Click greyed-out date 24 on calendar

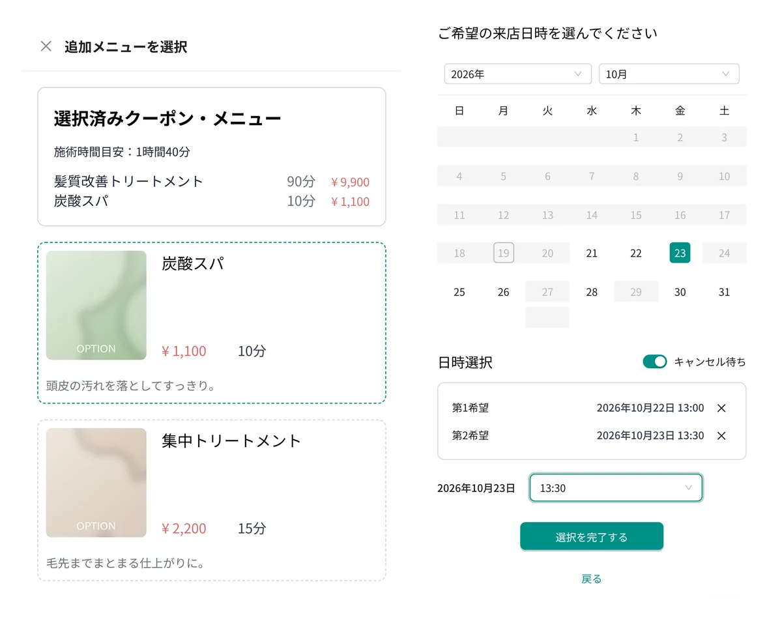pyautogui.click(x=724, y=253)
